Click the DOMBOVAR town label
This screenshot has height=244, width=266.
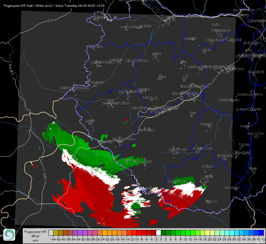(202, 149)
